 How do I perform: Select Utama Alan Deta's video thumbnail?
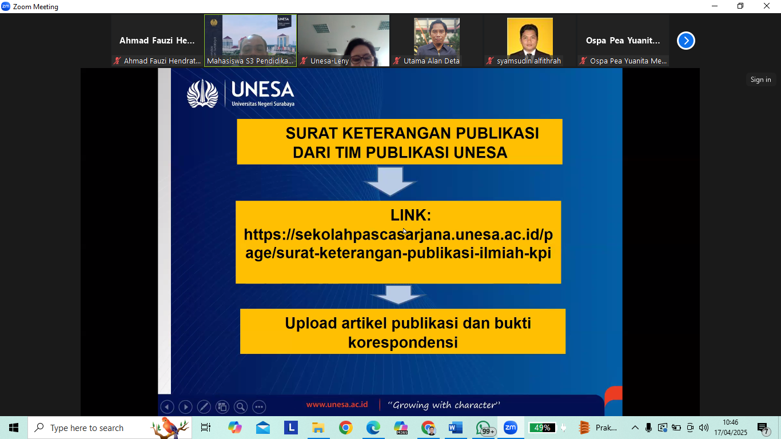[437, 41]
